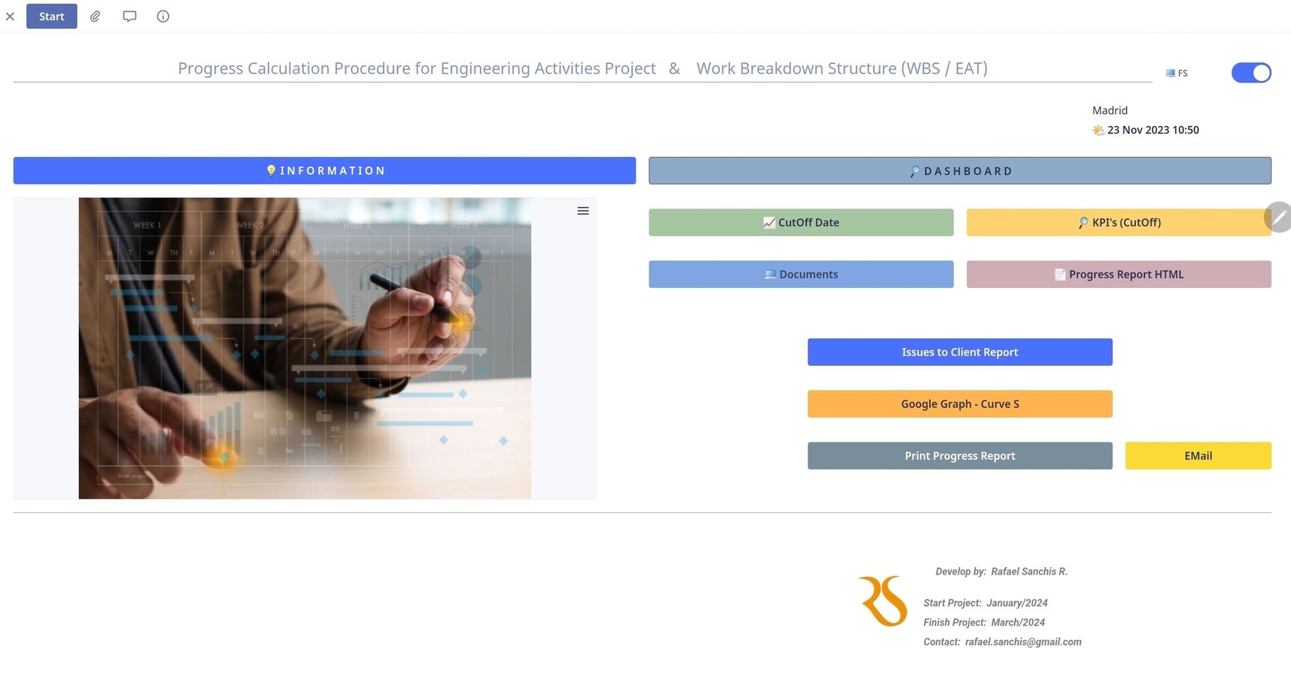Click Print Progress Report
Viewport: 1291px width, 687px height.
[x=960, y=456]
